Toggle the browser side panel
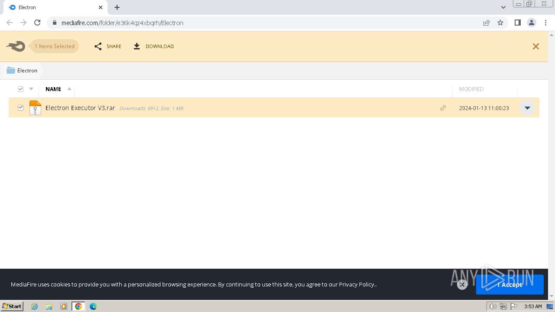This screenshot has width=555, height=312. [x=517, y=23]
